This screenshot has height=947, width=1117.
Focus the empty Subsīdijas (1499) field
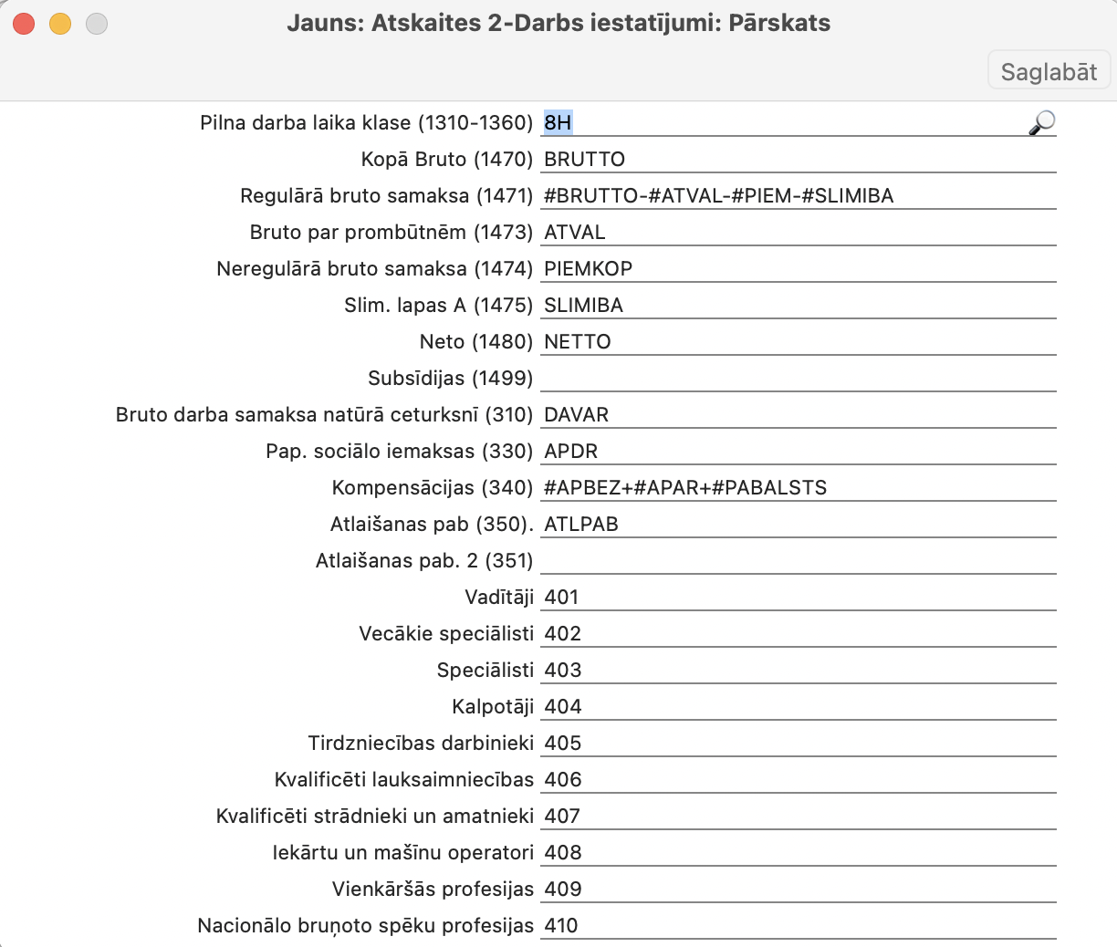798,378
